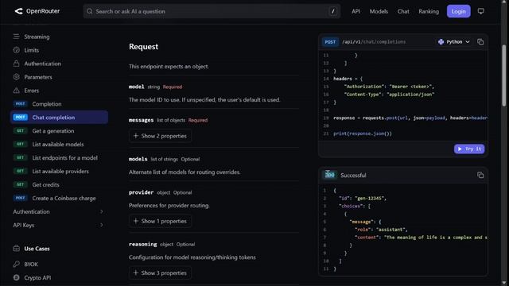
Task: Click the Streaming sidebar icon
Action: (x=16, y=37)
